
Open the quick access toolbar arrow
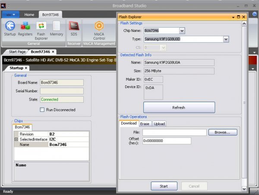tap(9, 6)
